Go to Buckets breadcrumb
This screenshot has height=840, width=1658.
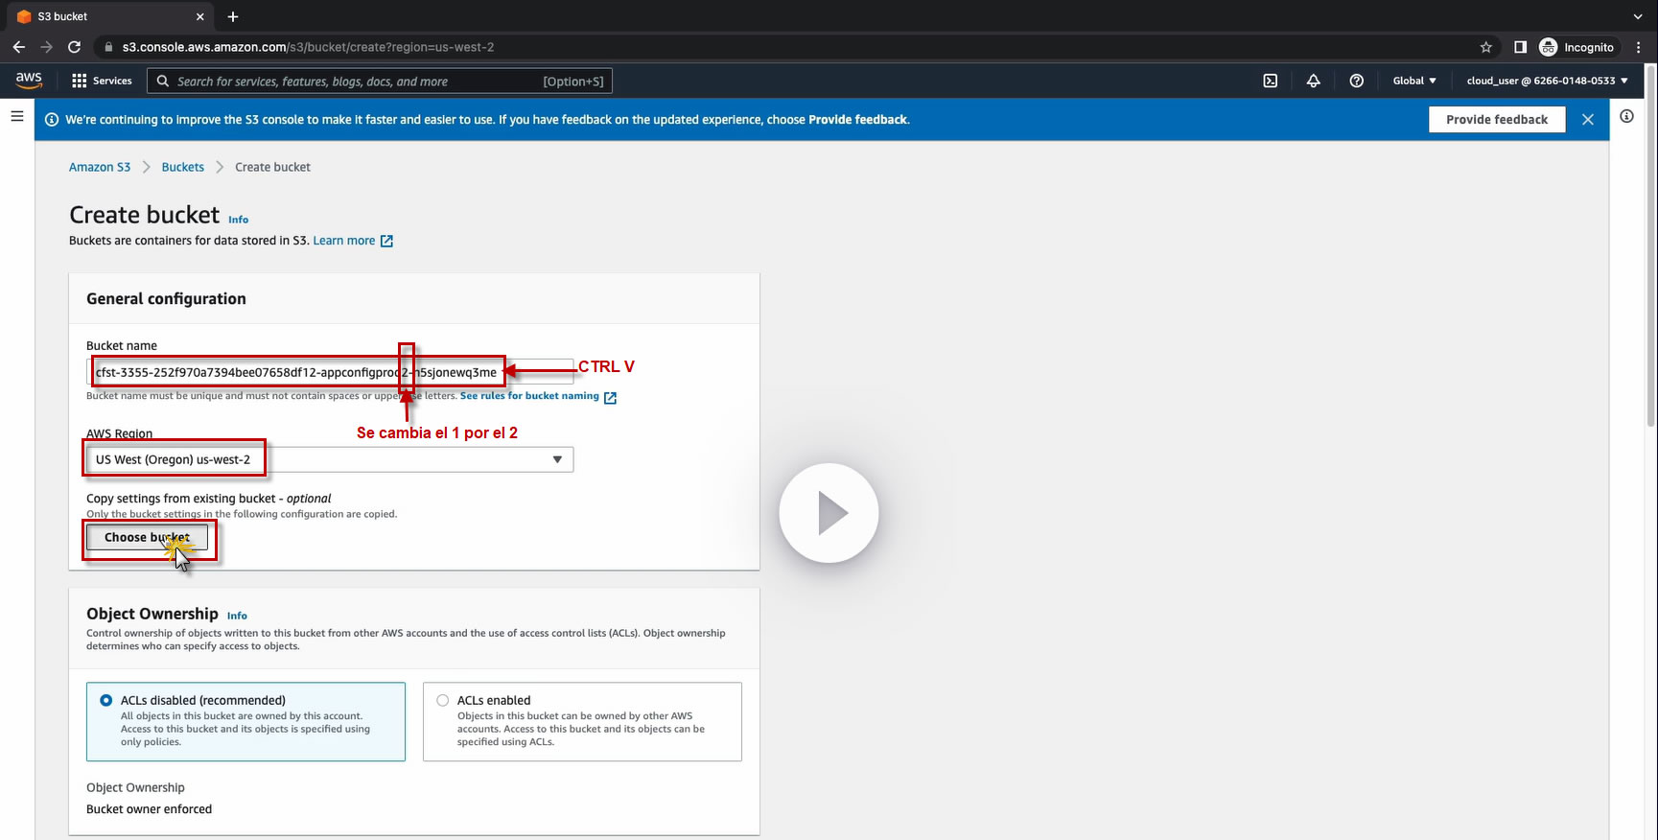click(183, 167)
